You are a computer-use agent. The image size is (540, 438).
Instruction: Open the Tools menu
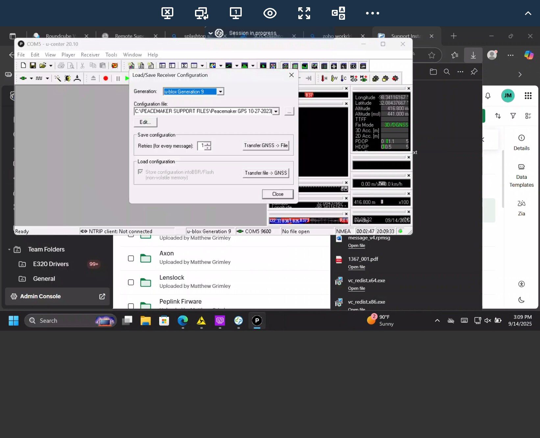(x=111, y=55)
